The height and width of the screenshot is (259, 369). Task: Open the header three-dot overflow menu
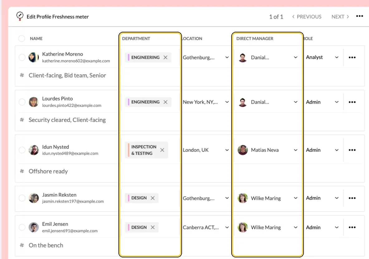coord(359,16)
